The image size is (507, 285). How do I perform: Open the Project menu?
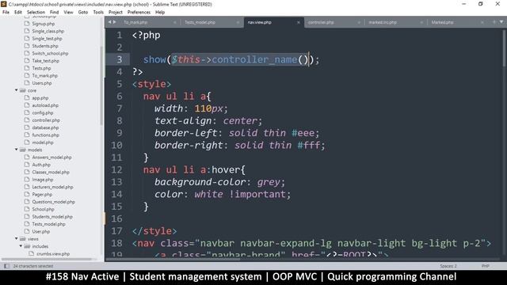[116, 13]
